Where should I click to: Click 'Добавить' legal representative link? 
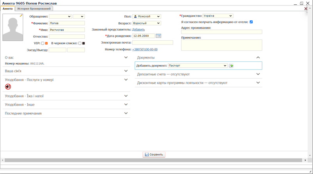point(138,30)
